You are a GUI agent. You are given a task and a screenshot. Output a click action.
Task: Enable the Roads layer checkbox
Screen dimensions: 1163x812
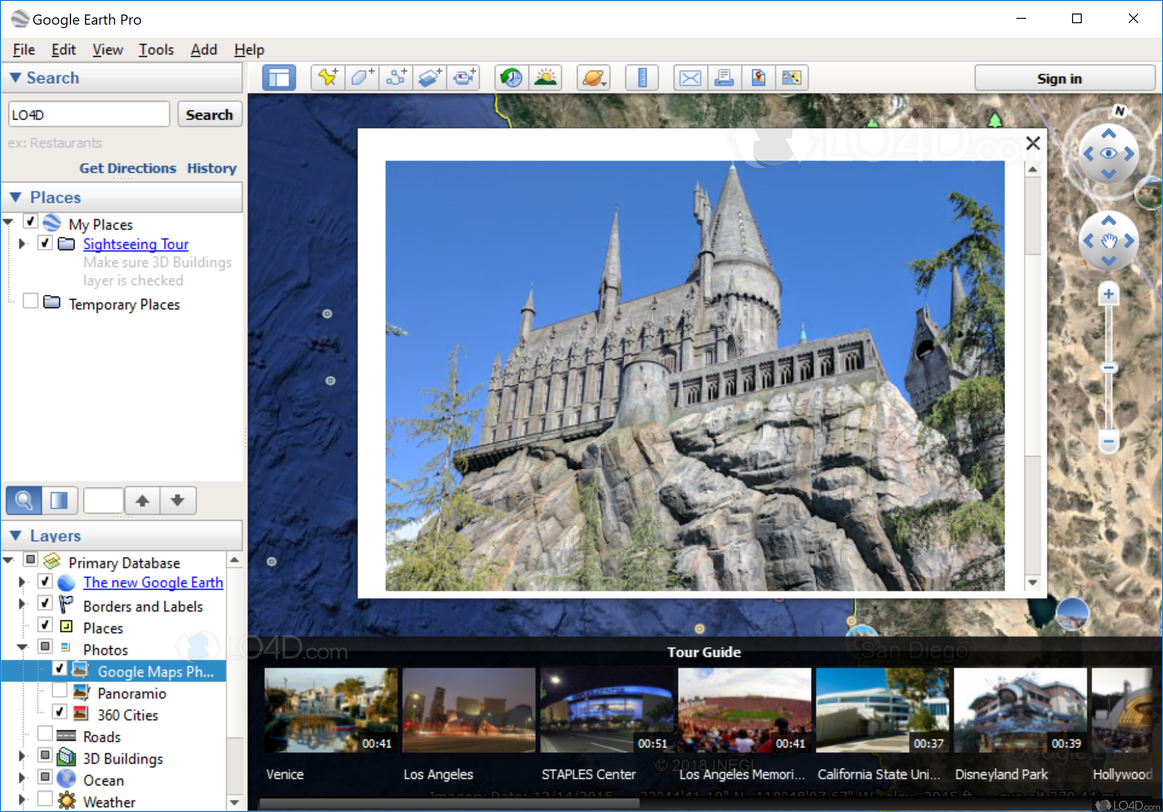(45, 734)
